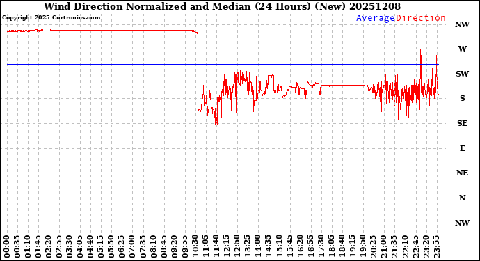Click the blue 'Average' legend label
The width and height of the screenshot is (480, 261).
[376, 18]
